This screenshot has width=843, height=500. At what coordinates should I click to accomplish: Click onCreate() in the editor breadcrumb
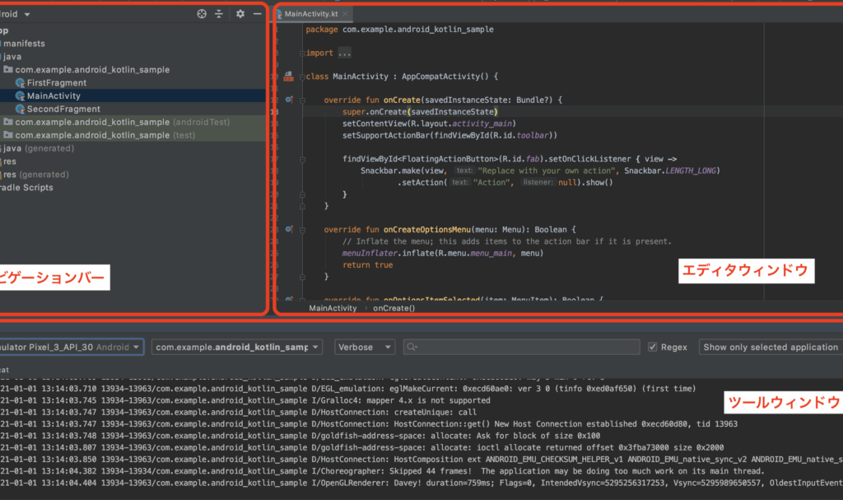[x=394, y=308]
